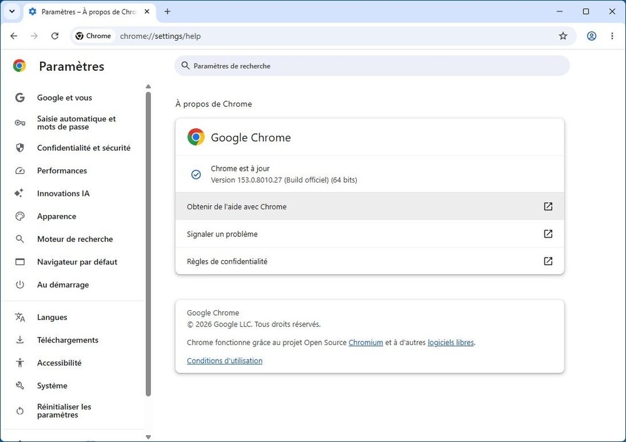The height and width of the screenshot is (442, 626).
Task: Click Règles de confidentialité row
Action: click(x=370, y=261)
